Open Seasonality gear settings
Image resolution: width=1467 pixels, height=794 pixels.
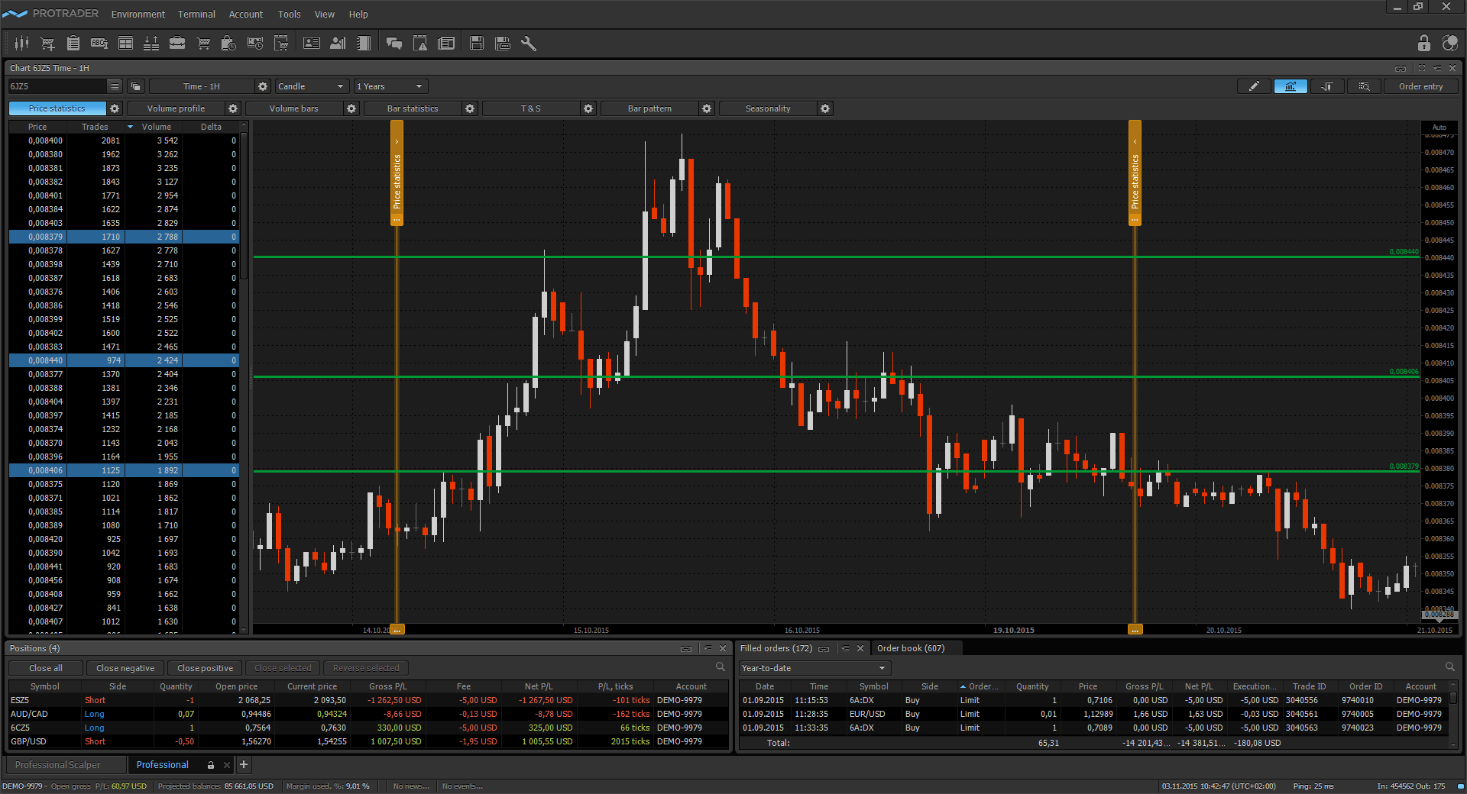click(825, 108)
